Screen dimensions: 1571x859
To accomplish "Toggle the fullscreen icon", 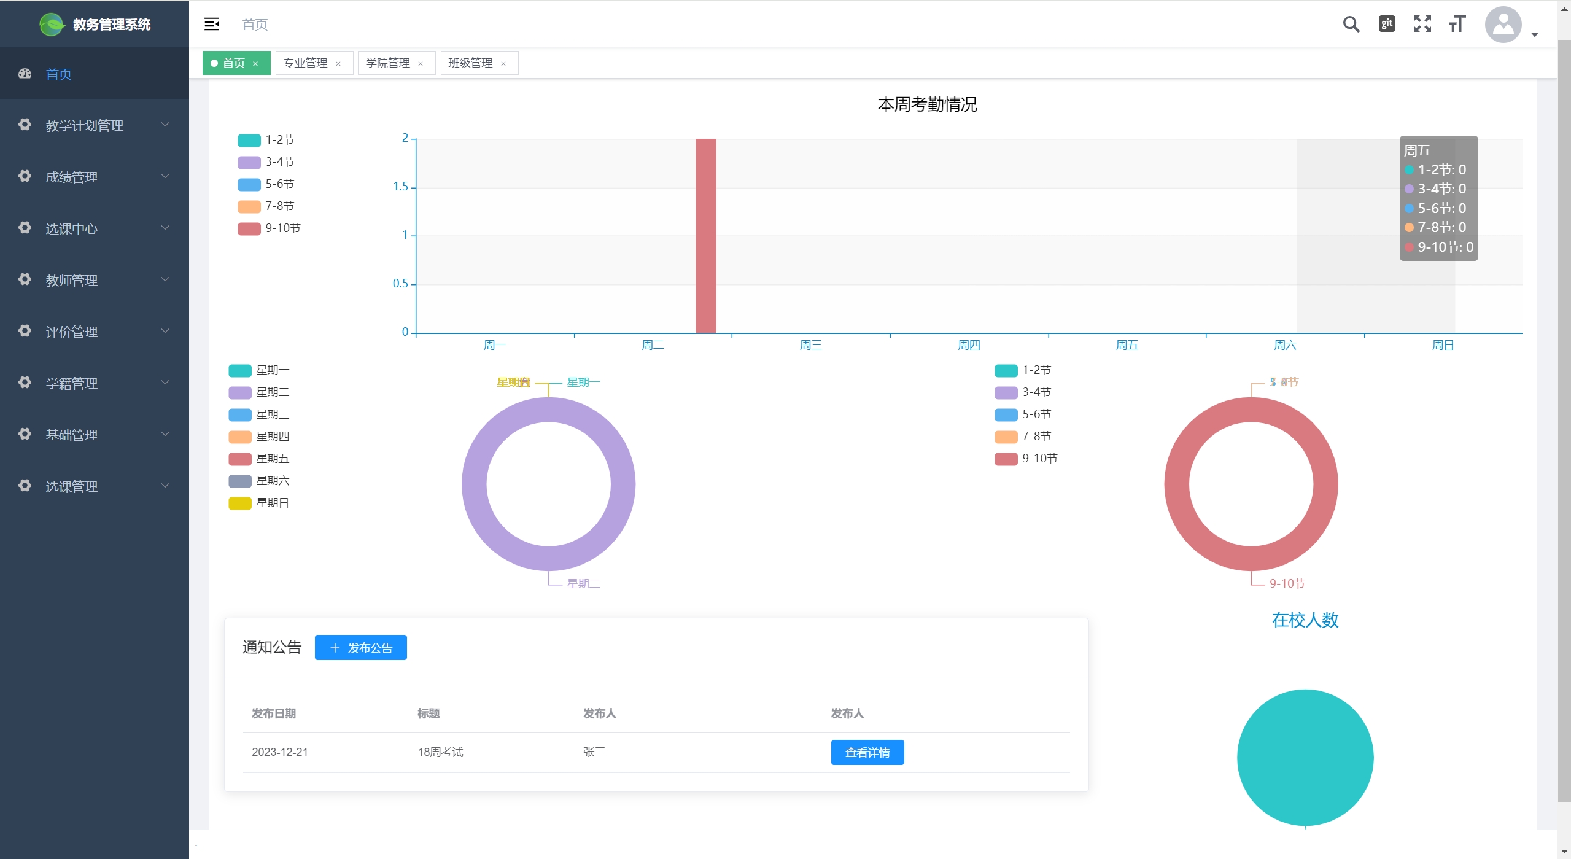I will pyautogui.click(x=1422, y=24).
